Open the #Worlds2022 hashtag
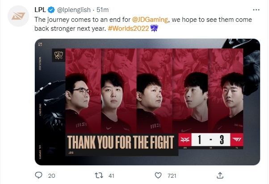269x184 pixels. [x=128, y=29]
